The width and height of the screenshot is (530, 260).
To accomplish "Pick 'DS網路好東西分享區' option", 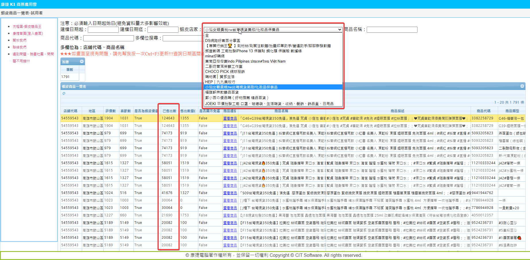I will [x=223, y=40].
